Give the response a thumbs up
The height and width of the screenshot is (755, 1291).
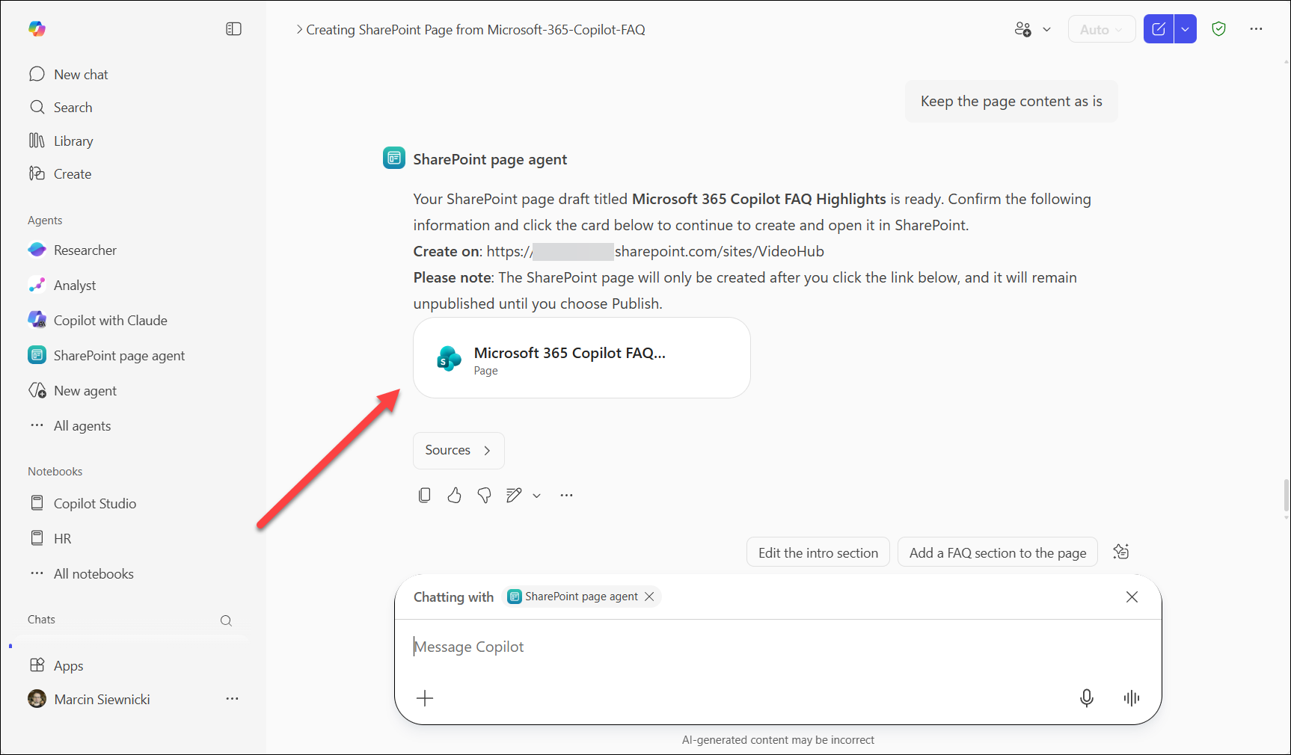pyautogui.click(x=454, y=495)
